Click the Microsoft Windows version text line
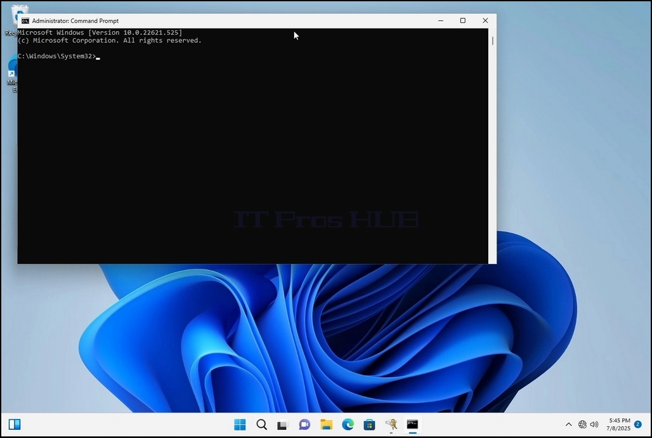 tap(100, 32)
